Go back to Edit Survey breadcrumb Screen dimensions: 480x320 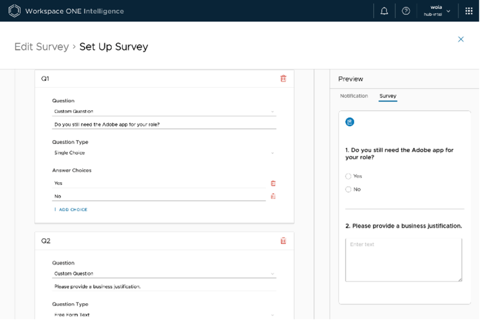41,47
